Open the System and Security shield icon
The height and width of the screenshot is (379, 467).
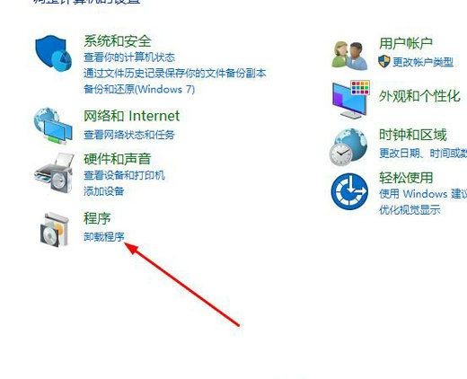(53, 53)
